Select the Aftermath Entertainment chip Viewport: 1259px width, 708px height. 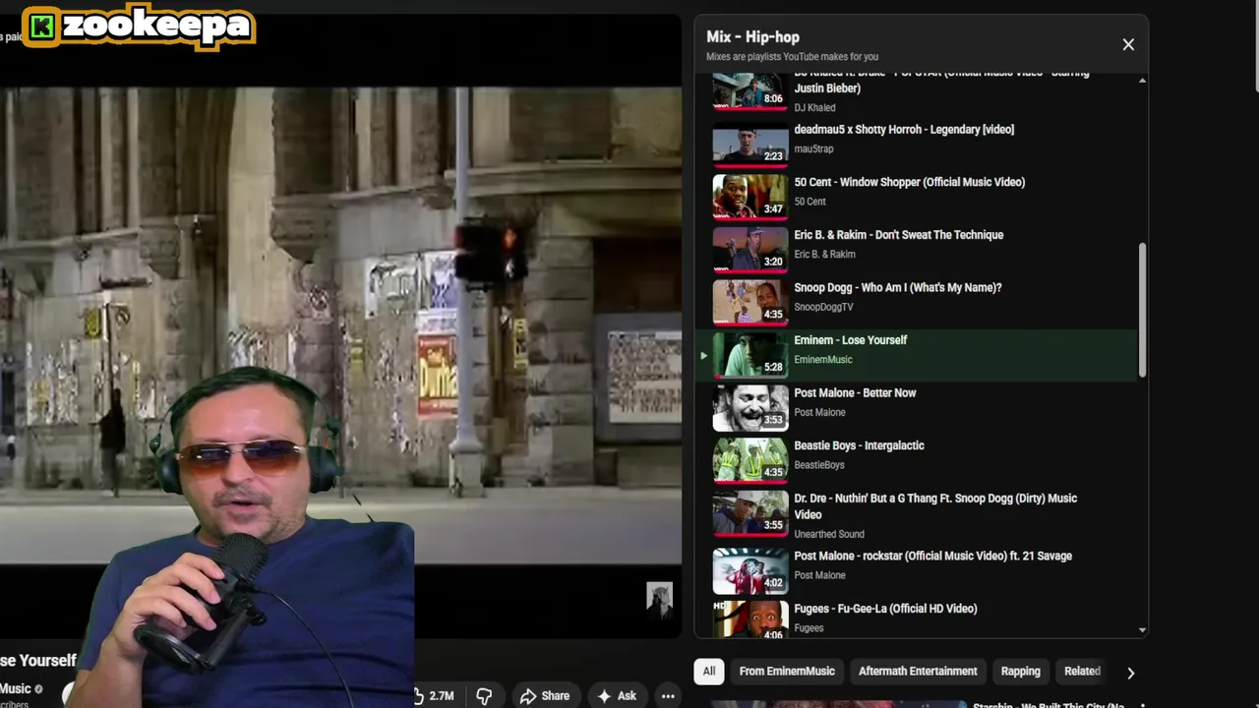point(918,671)
